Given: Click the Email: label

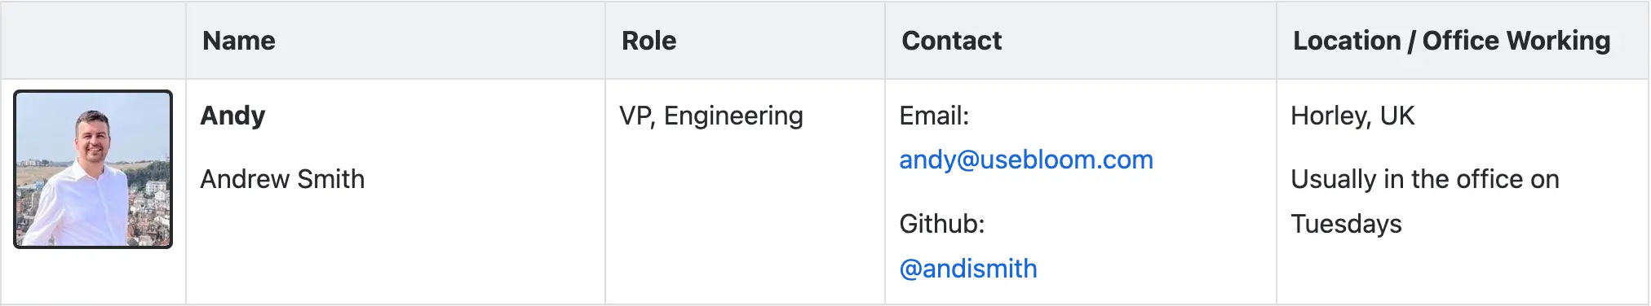Looking at the screenshot, I should point(934,116).
